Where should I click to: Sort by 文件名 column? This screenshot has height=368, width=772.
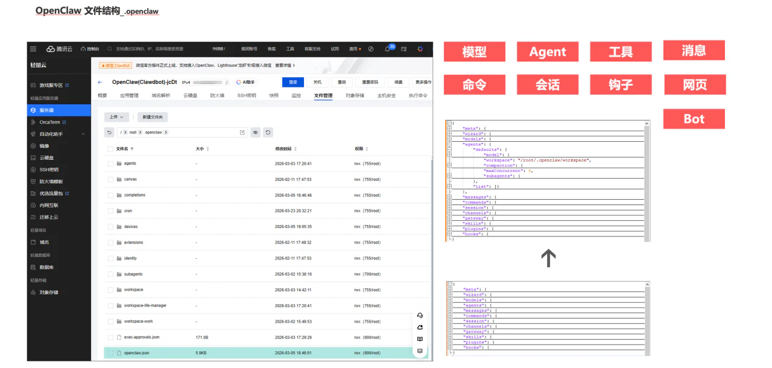[125, 148]
